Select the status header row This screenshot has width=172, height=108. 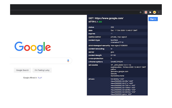pyautogui.click(x=117, y=27)
